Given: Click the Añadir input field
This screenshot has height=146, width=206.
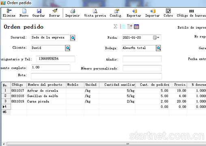Looking at the screenshot, I should pyautogui.click(x=142, y=59).
